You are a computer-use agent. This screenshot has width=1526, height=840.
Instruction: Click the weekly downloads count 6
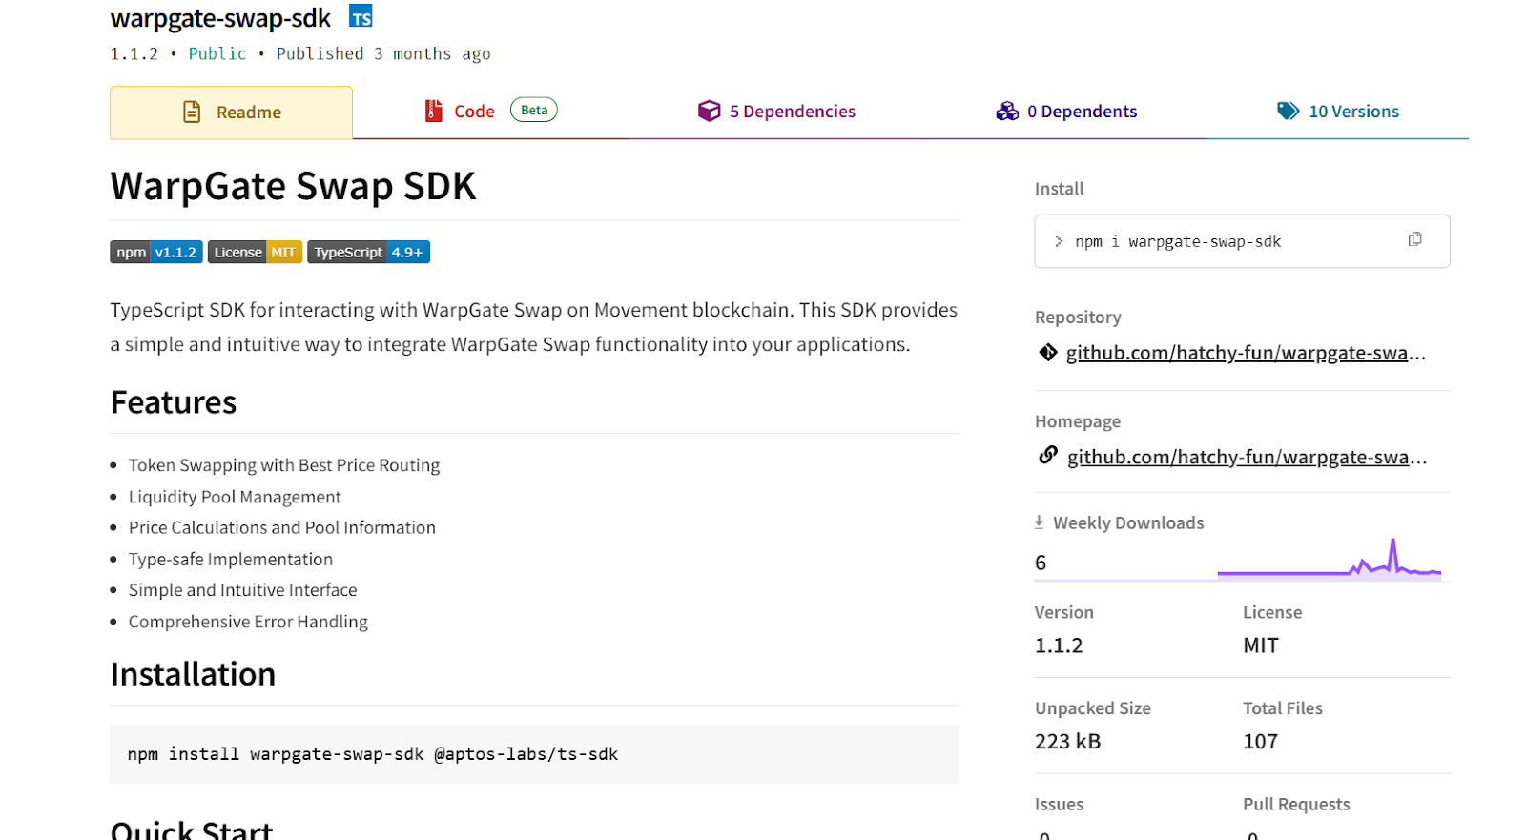[1041, 563]
